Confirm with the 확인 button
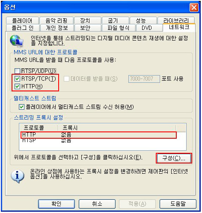This screenshot has width=202, height=213. 56,204
